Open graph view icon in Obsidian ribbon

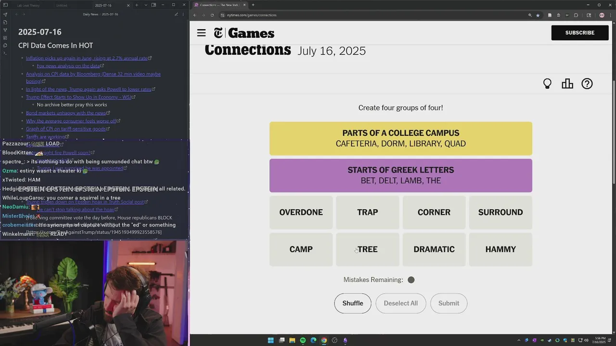coord(5,30)
